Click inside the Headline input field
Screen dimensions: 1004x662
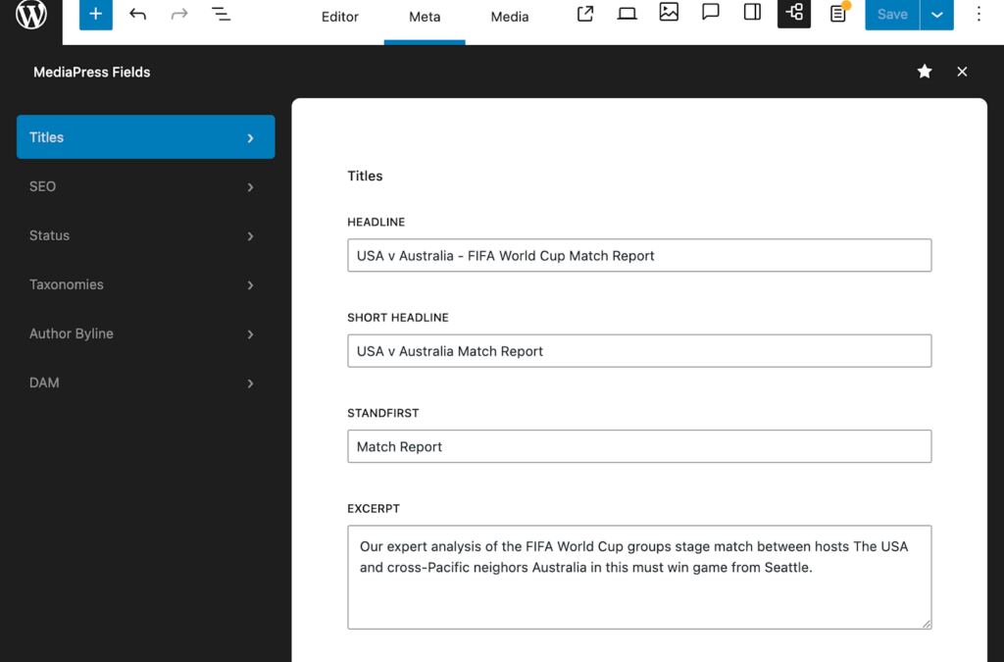(638, 255)
